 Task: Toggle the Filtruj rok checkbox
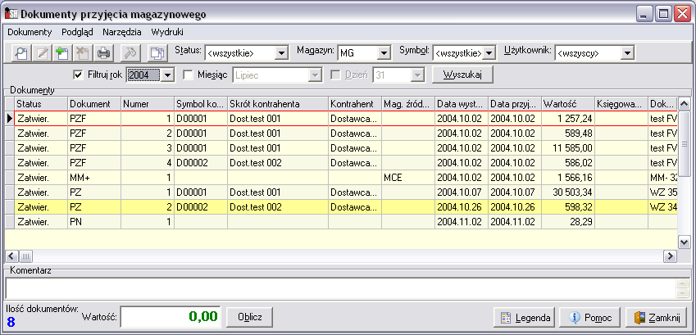[78, 75]
